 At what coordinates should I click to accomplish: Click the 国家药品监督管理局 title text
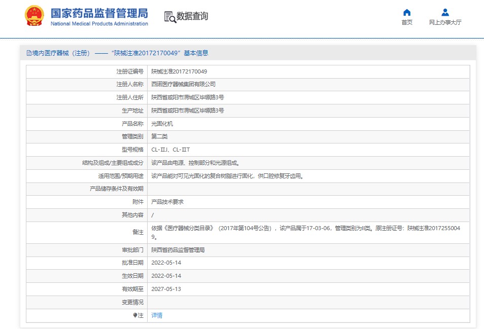(99, 13)
